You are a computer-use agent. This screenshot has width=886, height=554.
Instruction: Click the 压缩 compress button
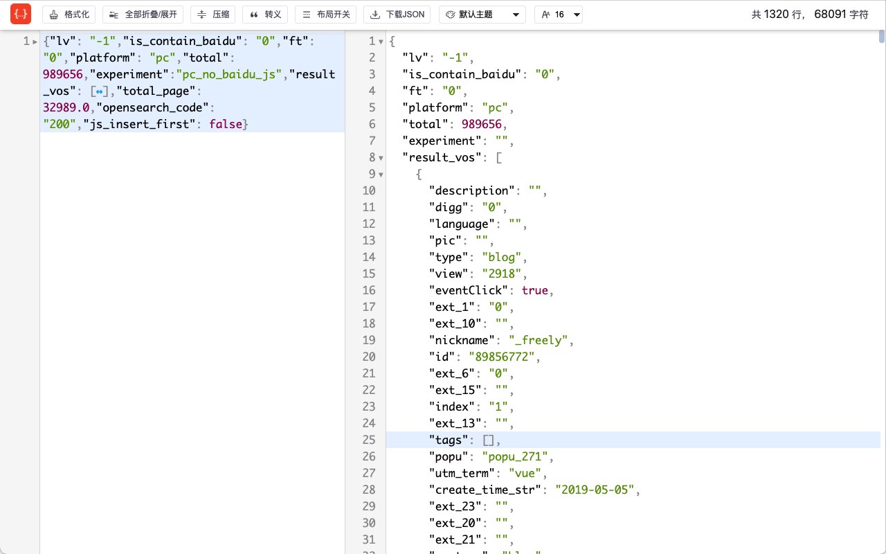coord(213,15)
